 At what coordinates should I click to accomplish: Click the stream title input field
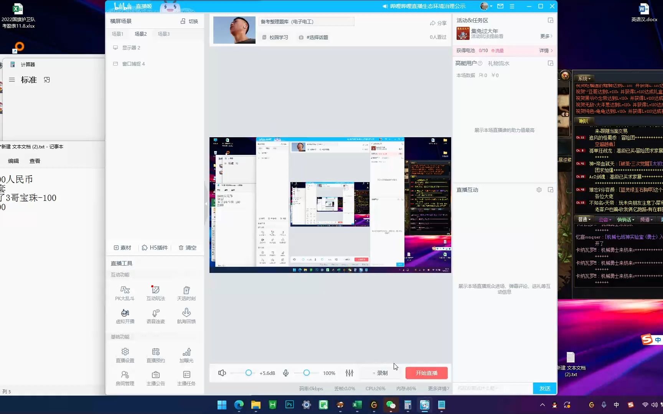tap(306, 22)
